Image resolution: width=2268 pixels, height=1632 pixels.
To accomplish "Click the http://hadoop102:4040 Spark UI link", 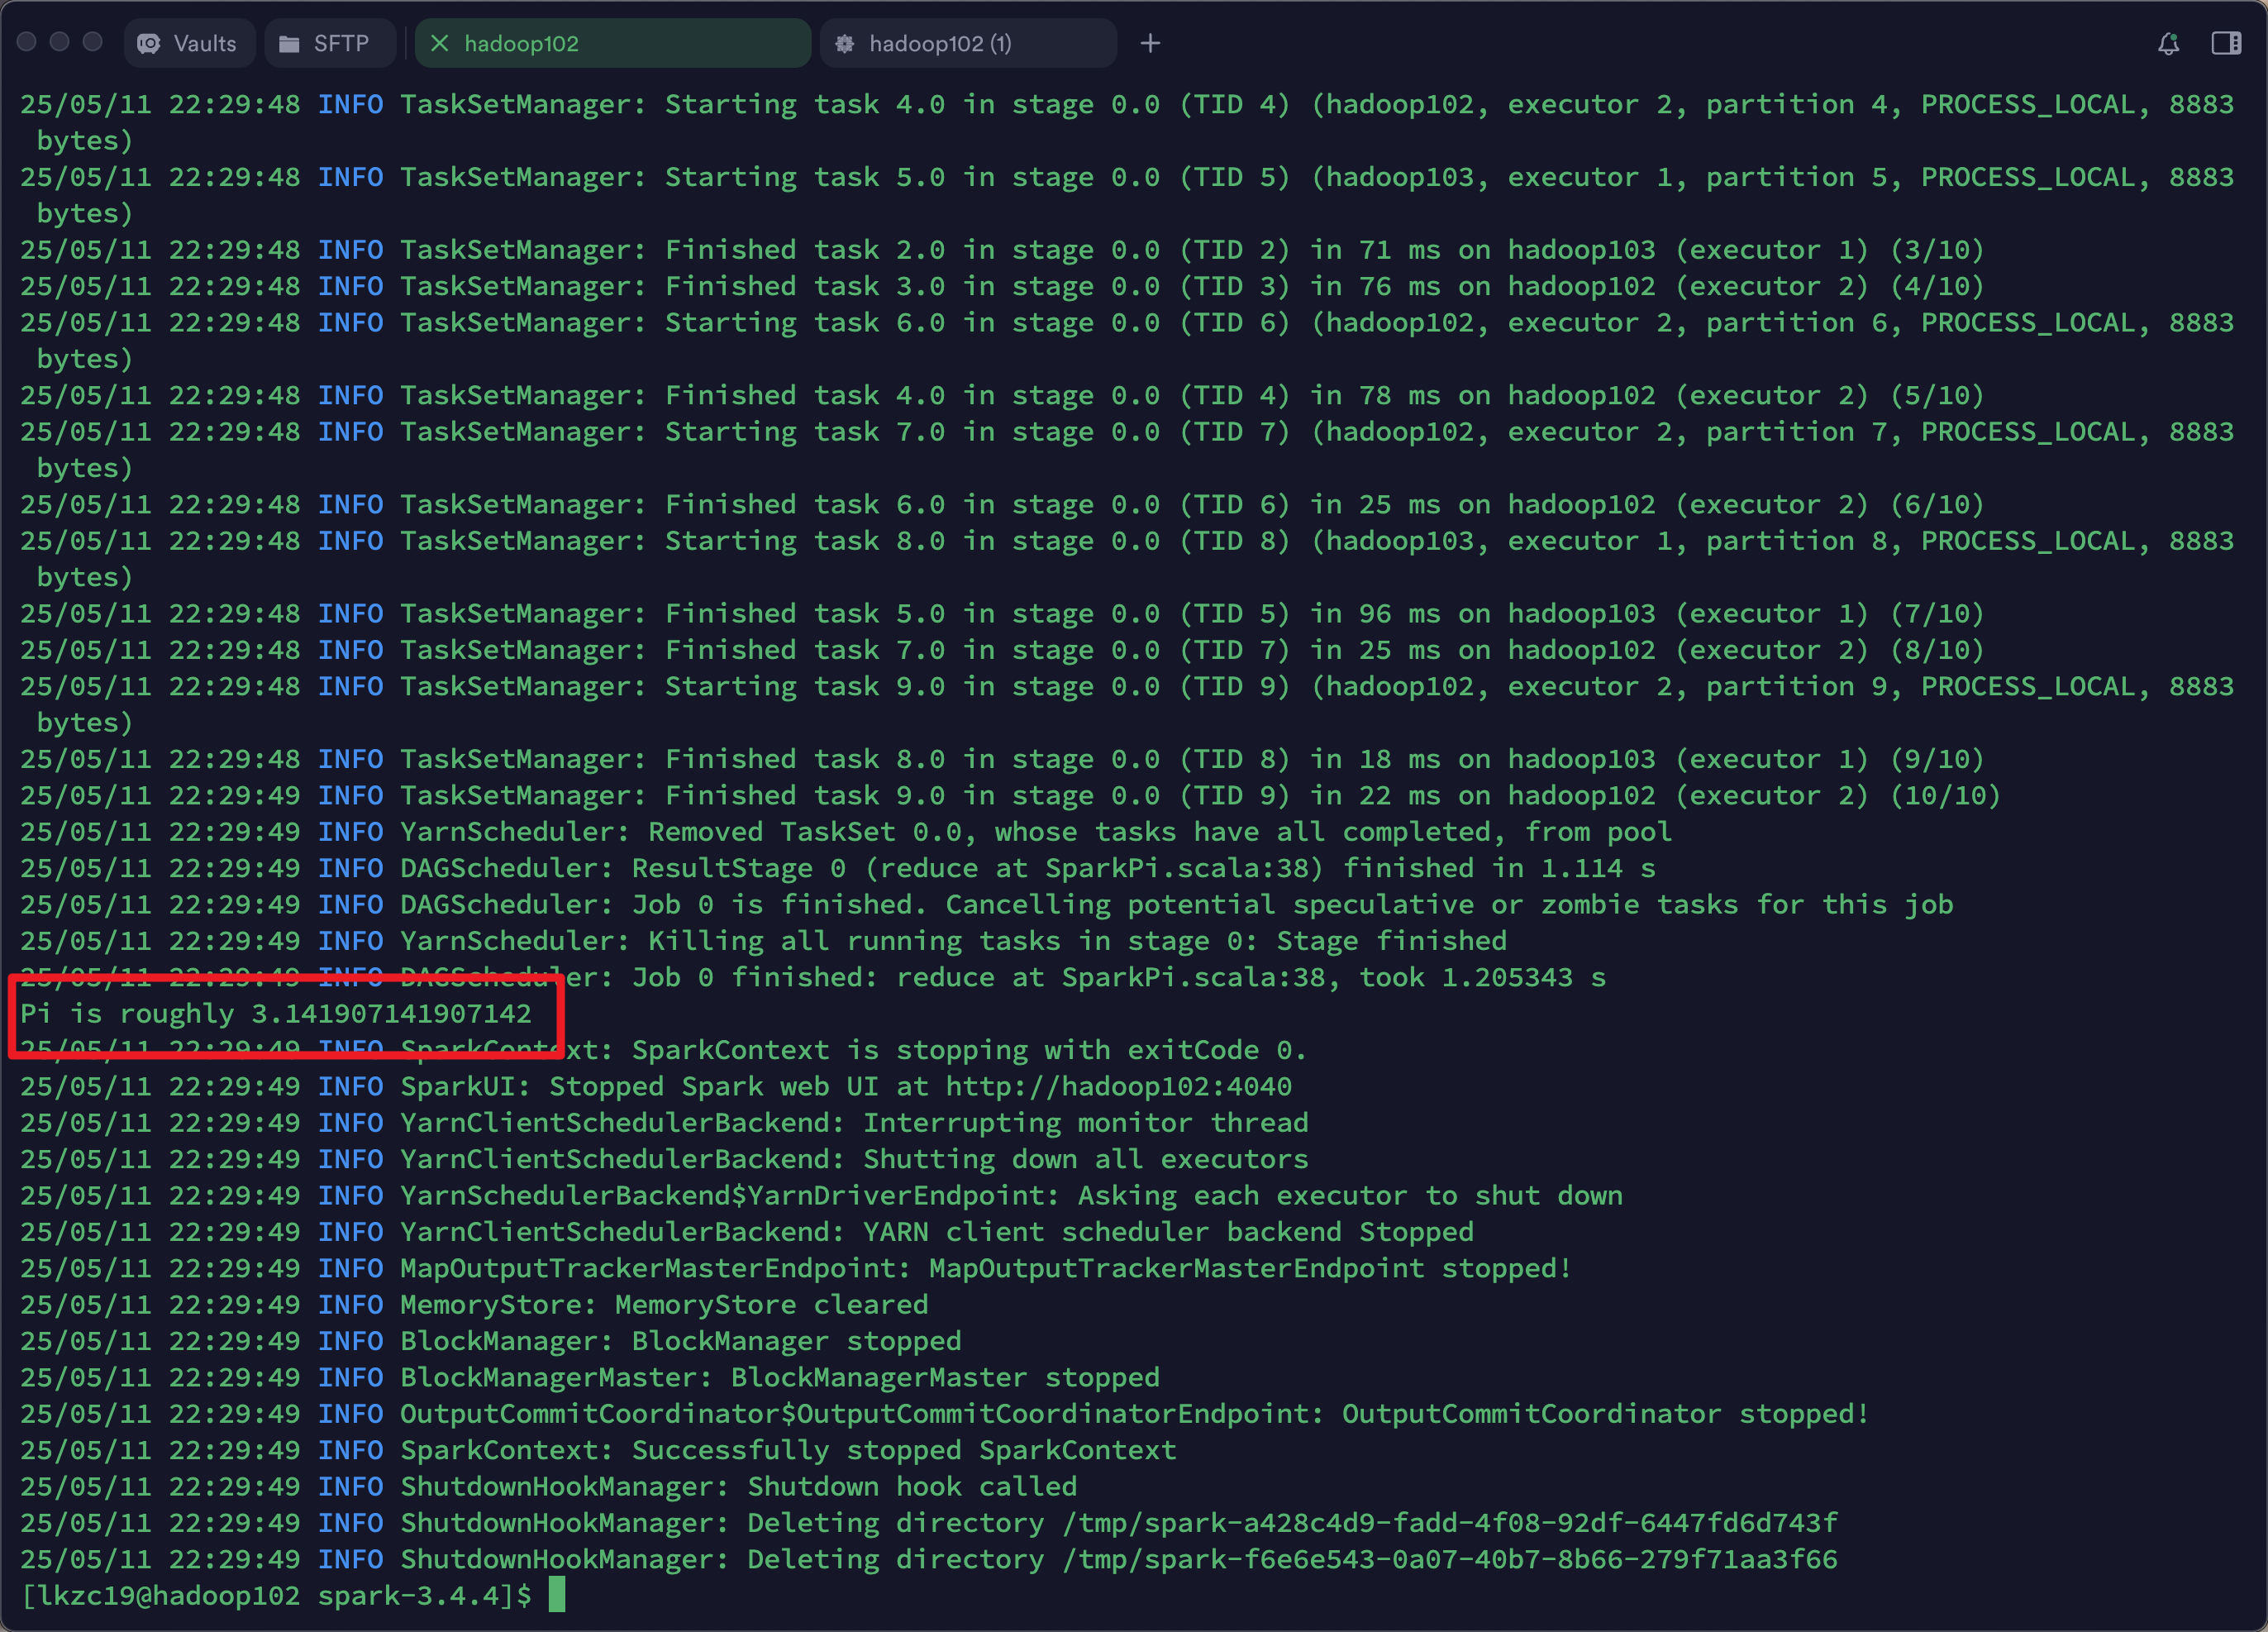I will (x=1118, y=1086).
